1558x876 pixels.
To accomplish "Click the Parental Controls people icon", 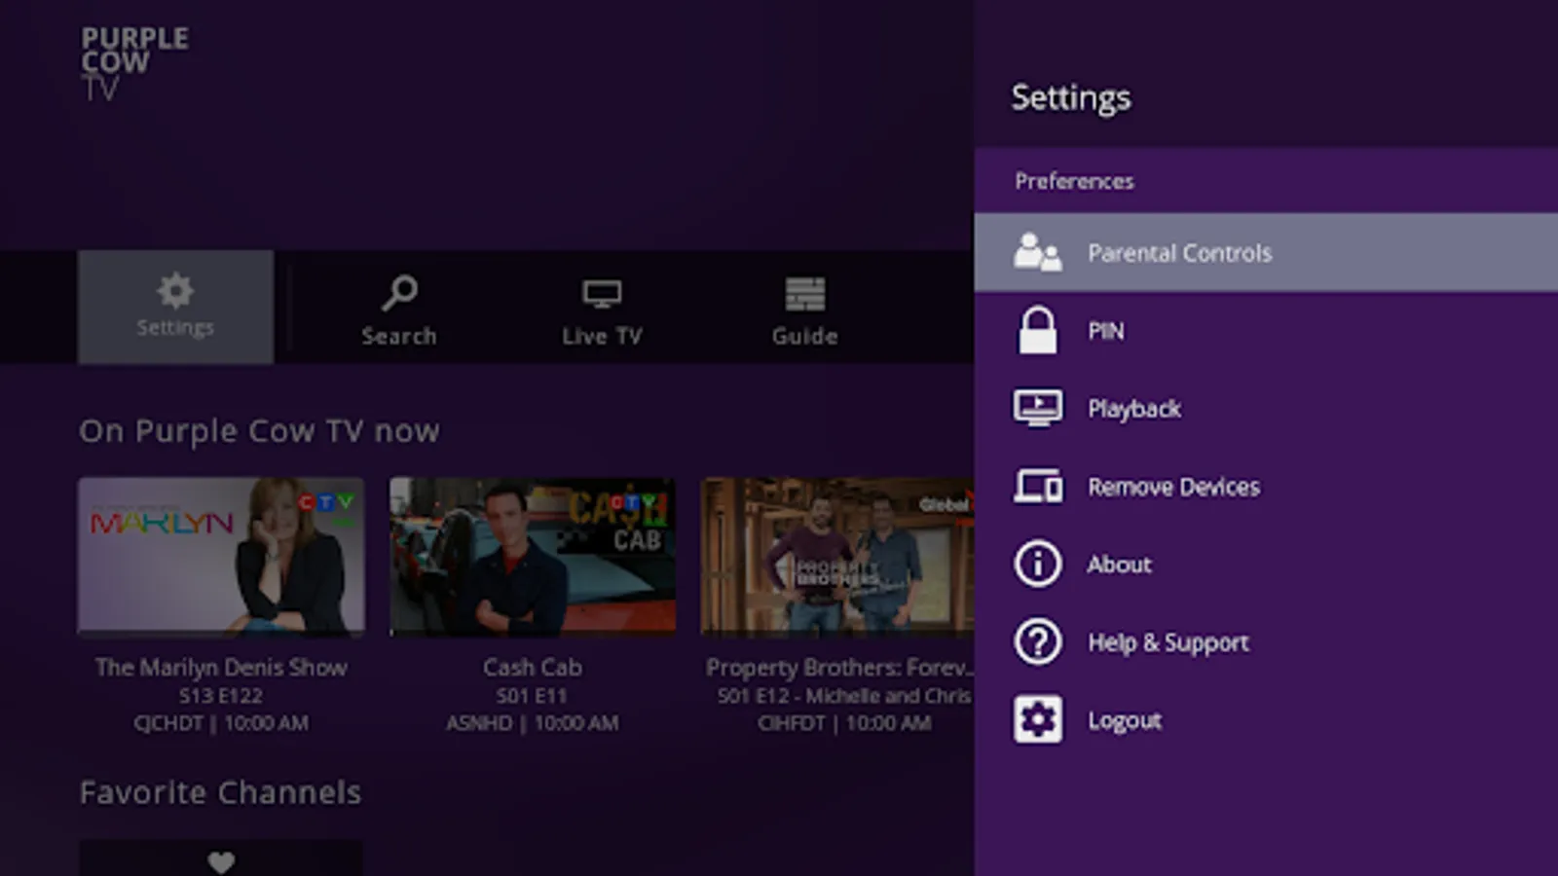I will coord(1037,253).
